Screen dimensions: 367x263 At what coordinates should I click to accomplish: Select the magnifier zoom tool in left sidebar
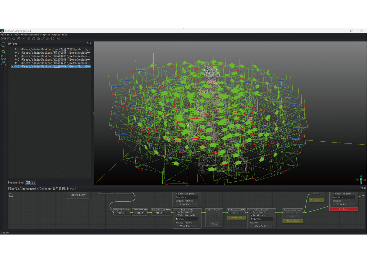3,46
